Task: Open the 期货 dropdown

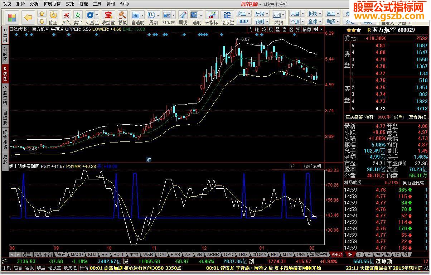Action: [333, 21]
